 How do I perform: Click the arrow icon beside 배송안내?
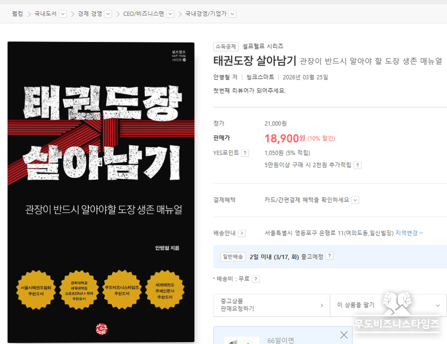(x=242, y=233)
